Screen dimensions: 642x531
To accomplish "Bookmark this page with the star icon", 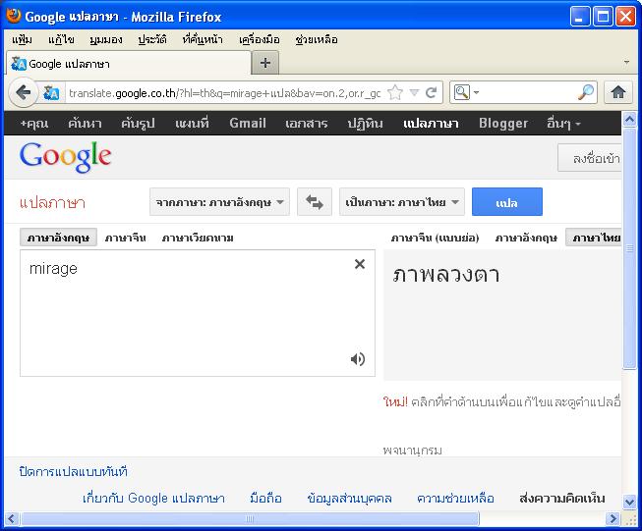I will pos(395,93).
